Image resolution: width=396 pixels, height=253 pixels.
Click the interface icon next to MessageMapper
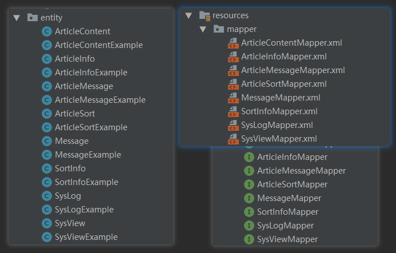249,198
